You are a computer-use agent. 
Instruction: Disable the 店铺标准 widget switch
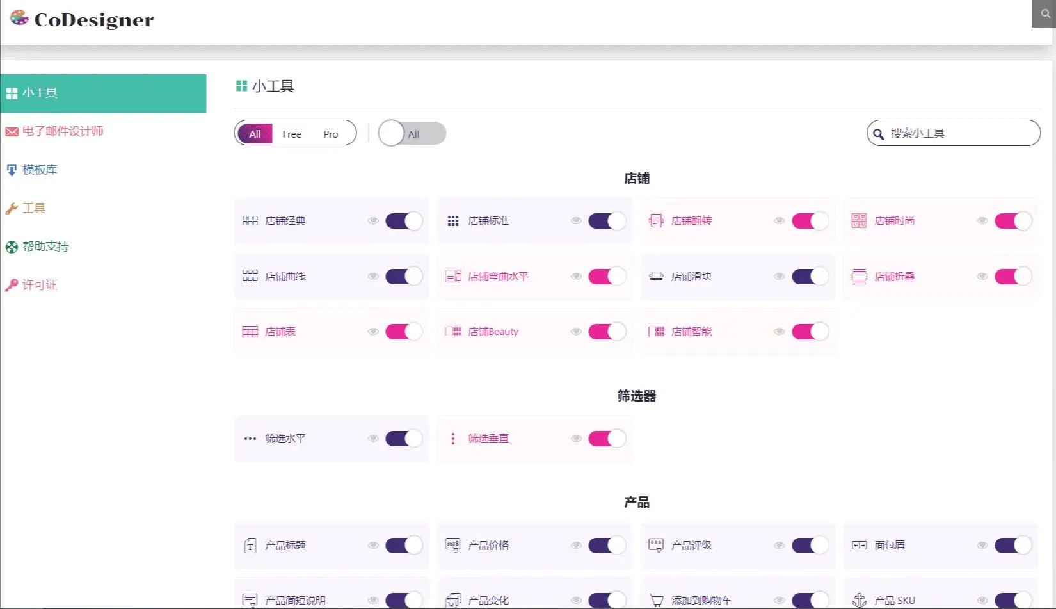(607, 221)
